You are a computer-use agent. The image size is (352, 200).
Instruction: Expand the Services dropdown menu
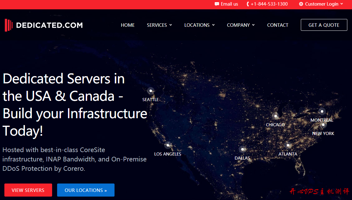[159, 25]
